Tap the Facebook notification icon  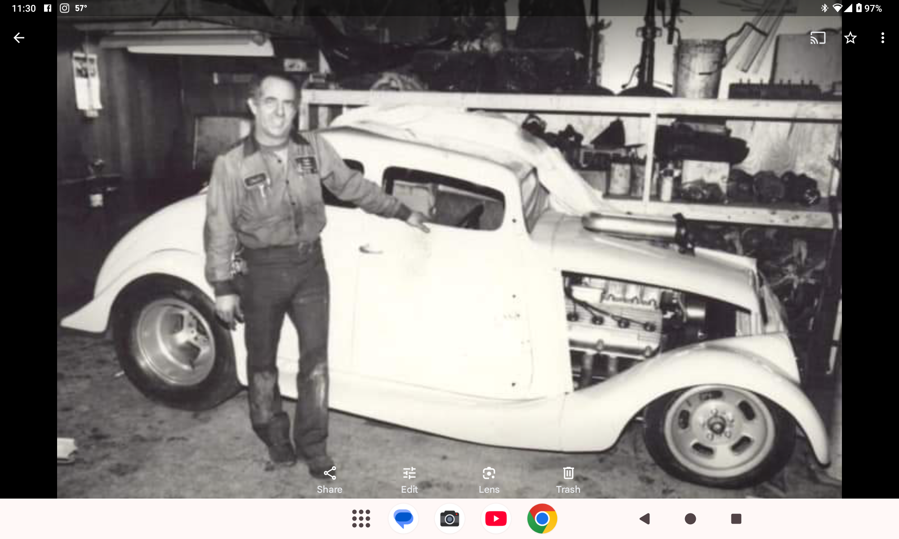coord(48,8)
